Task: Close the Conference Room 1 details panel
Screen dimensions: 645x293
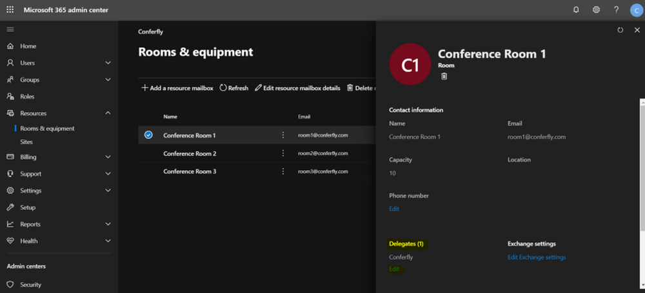Action: coord(637,30)
